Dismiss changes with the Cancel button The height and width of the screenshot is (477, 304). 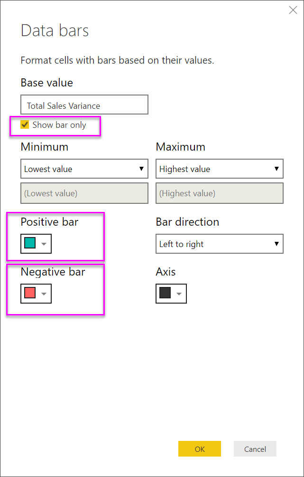[255, 448]
